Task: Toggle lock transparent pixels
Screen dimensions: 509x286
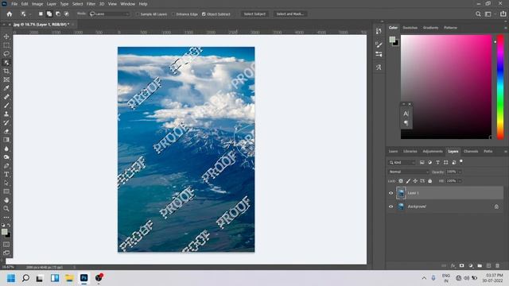Action: point(401,181)
